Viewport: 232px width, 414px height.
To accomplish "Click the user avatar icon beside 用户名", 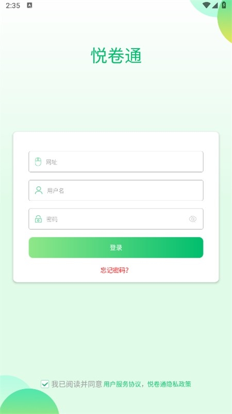I will pos(38,190).
